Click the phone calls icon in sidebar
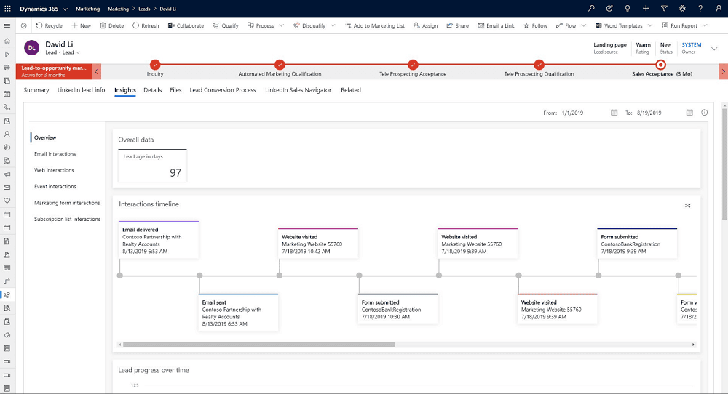This screenshot has height=394, width=728. click(x=7, y=107)
